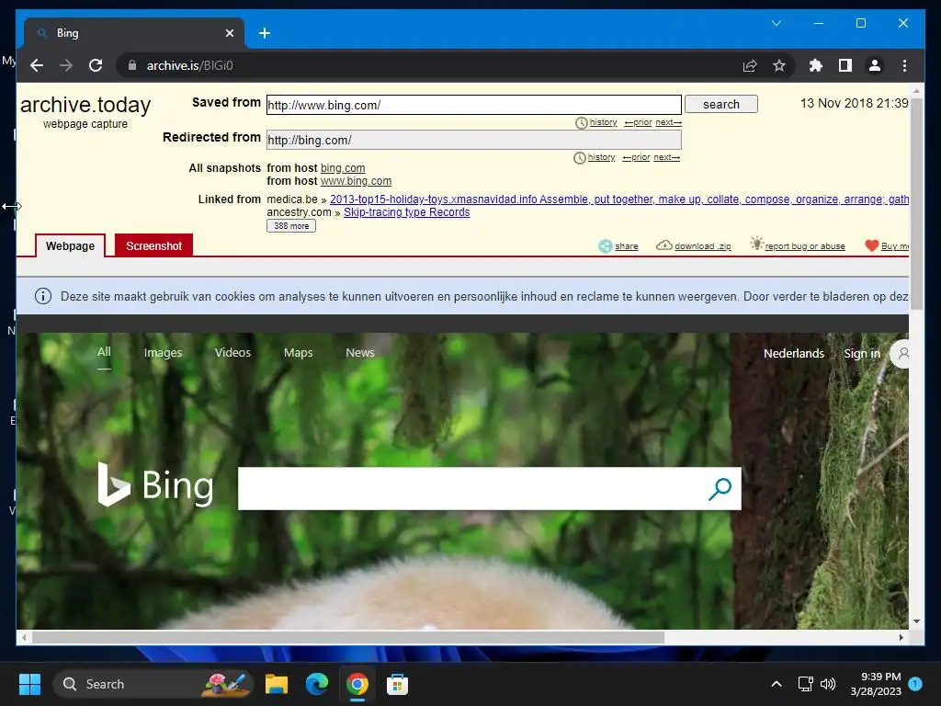This screenshot has height=706, width=941.
Task: Open a new tab with plus button
Action: [x=265, y=33]
